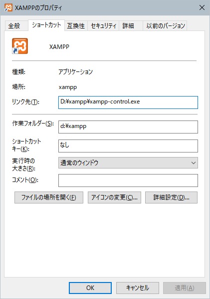Click the キャンセル button

point(138,287)
